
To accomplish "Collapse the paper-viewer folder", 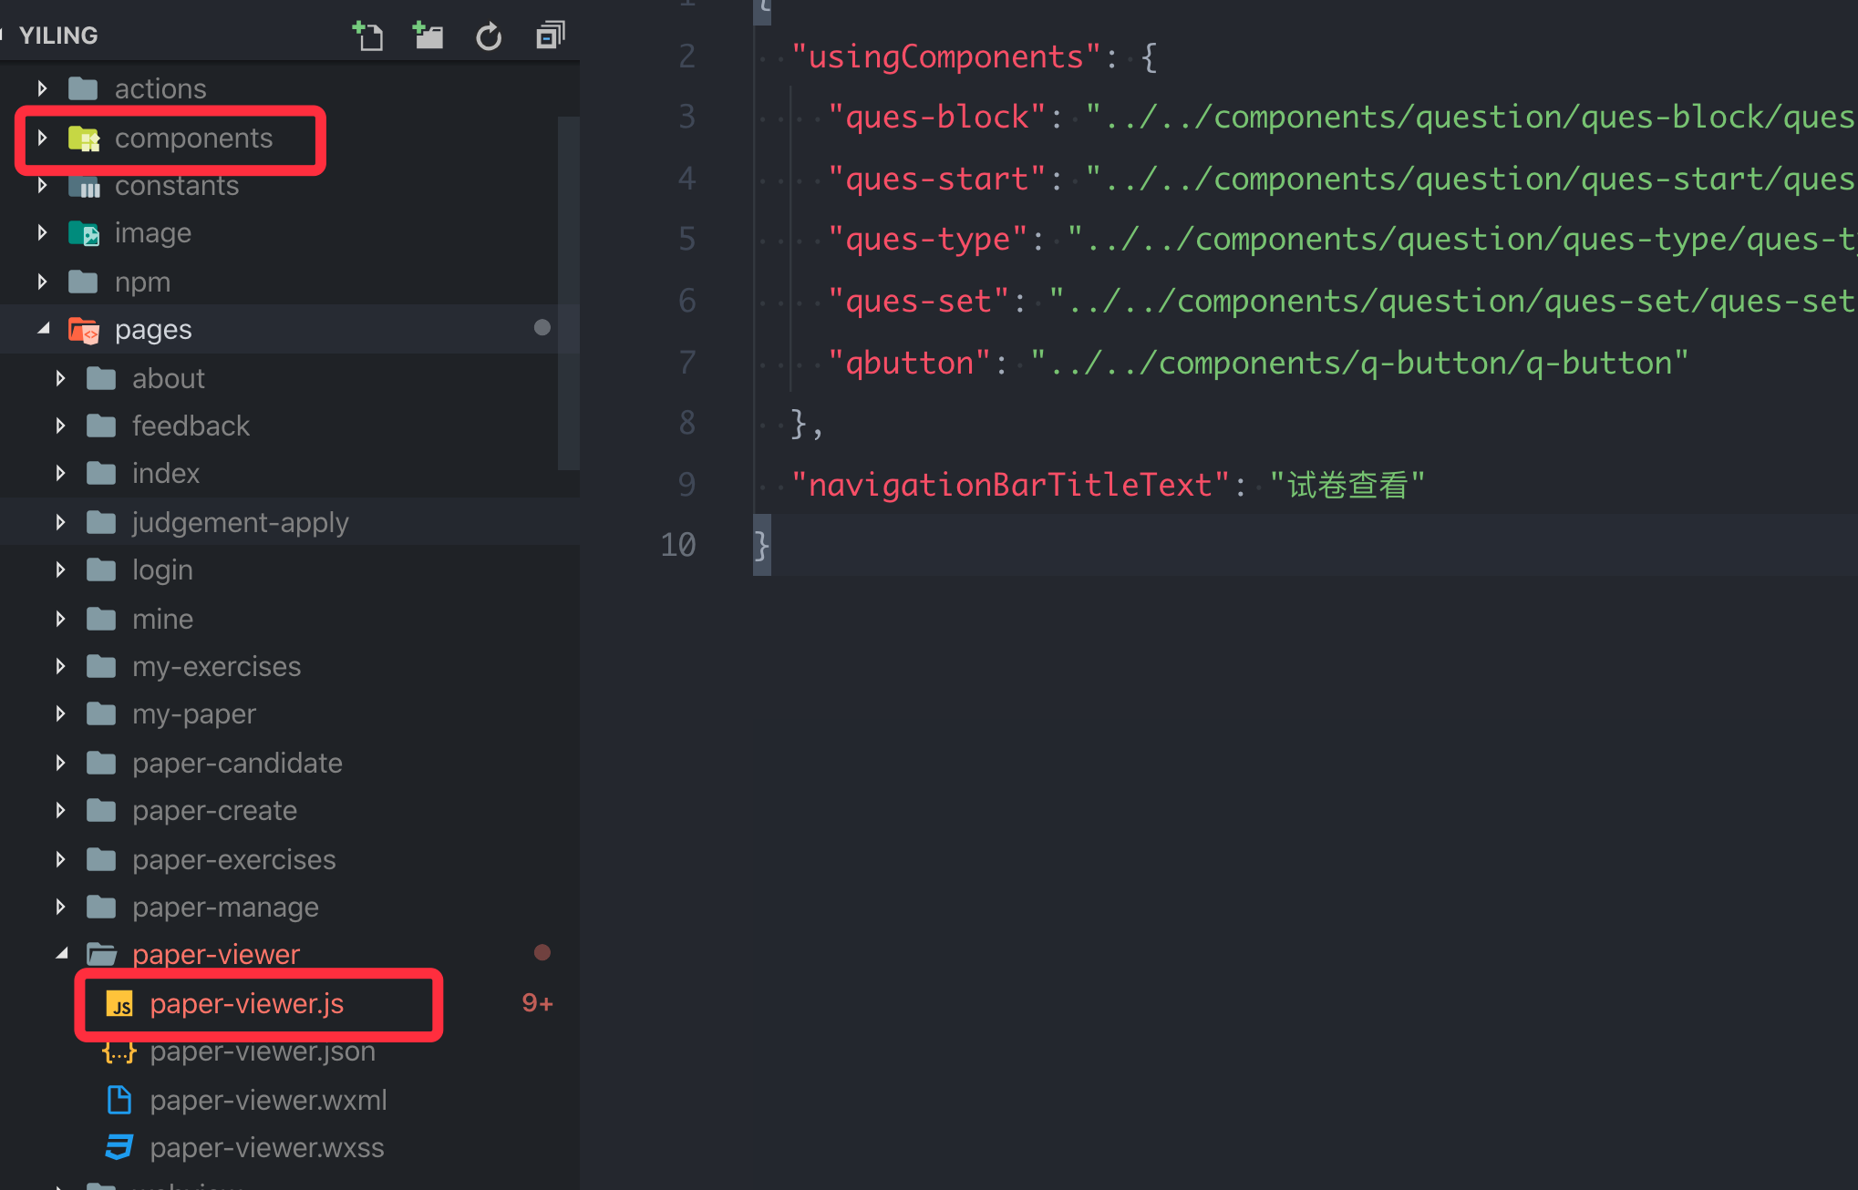I will click(61, 953).
